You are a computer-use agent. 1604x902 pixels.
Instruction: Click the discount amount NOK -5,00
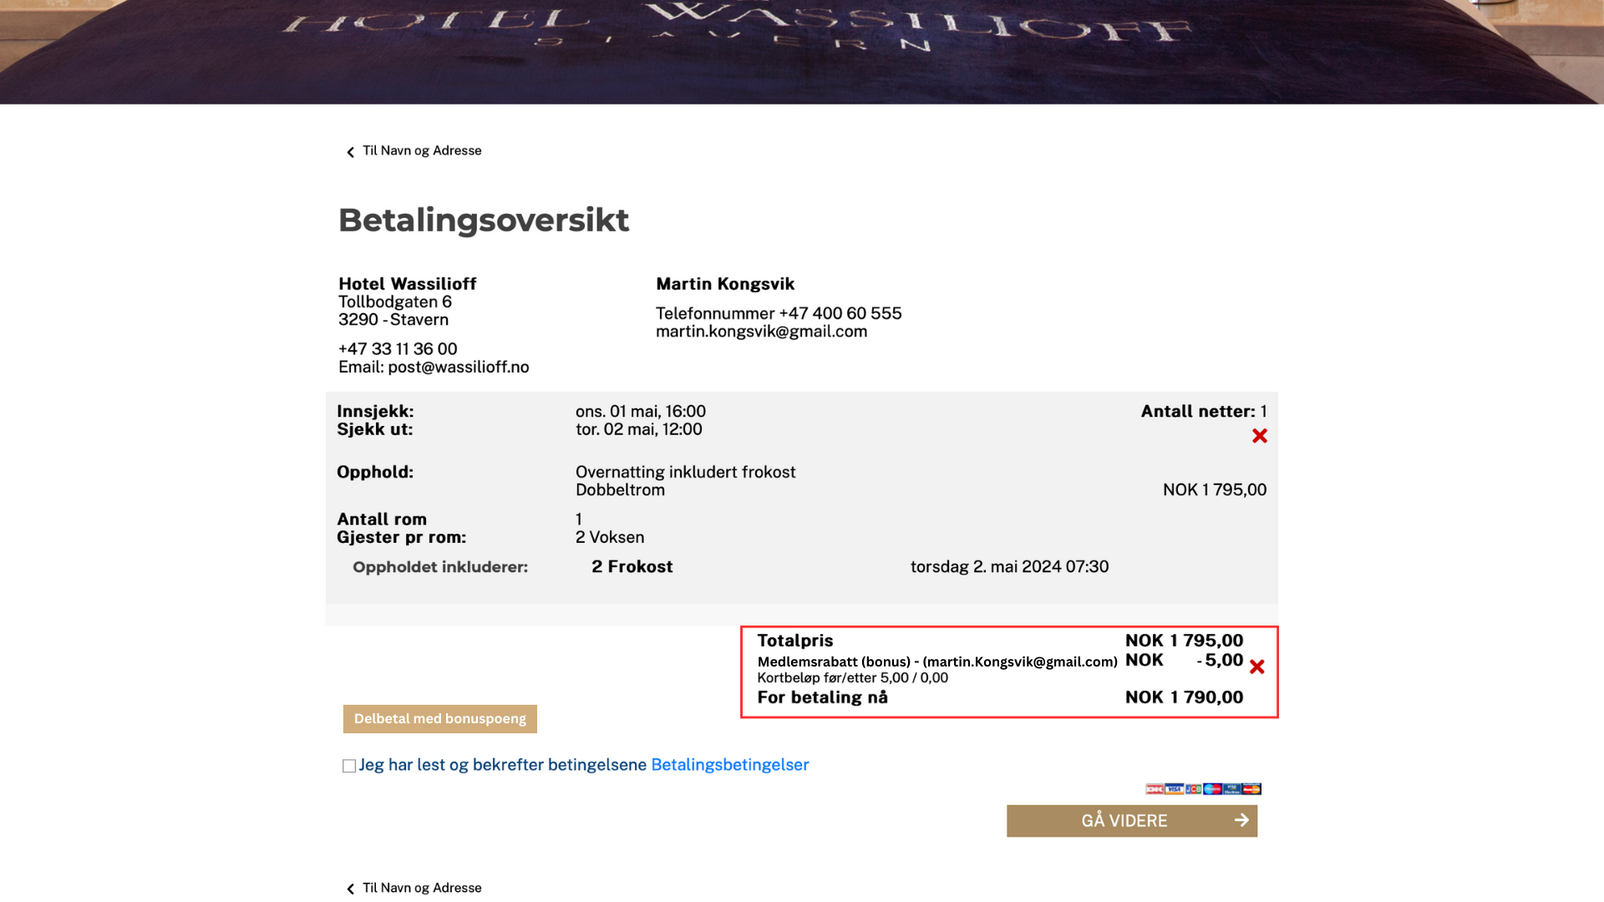click(1185, 661)
